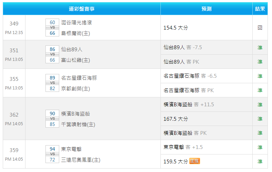272x172 pixels.
Task: Select 仙台89人 team in game 351
Action: coord(72,49)
